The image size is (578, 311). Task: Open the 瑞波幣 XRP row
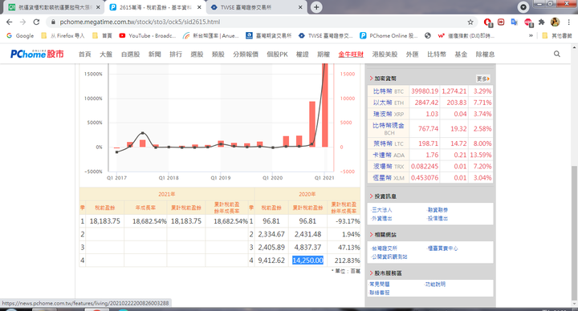[x=429, y=114]
